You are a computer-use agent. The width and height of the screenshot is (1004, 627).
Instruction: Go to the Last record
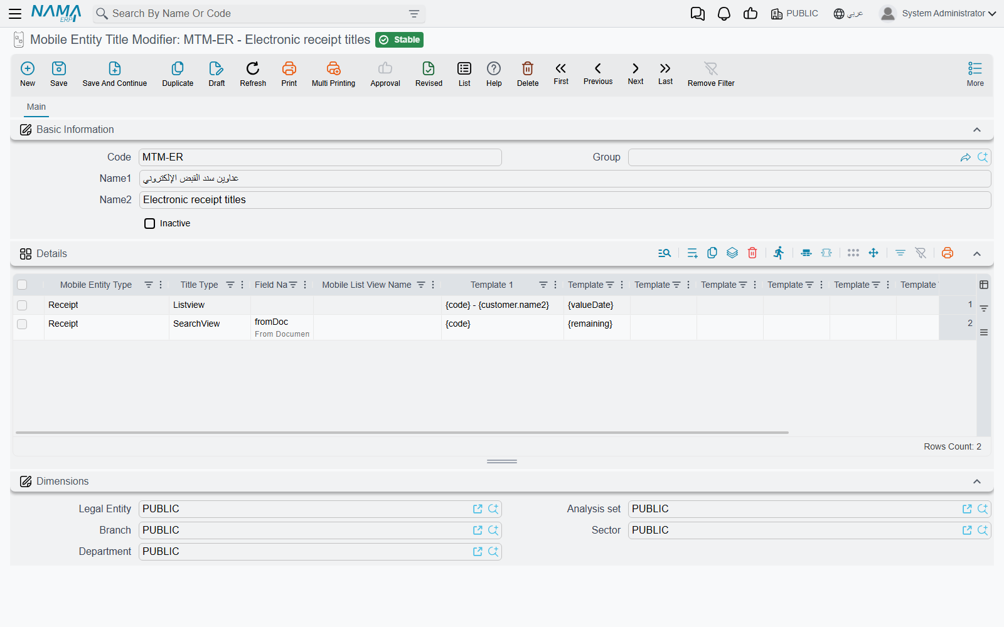665,73
